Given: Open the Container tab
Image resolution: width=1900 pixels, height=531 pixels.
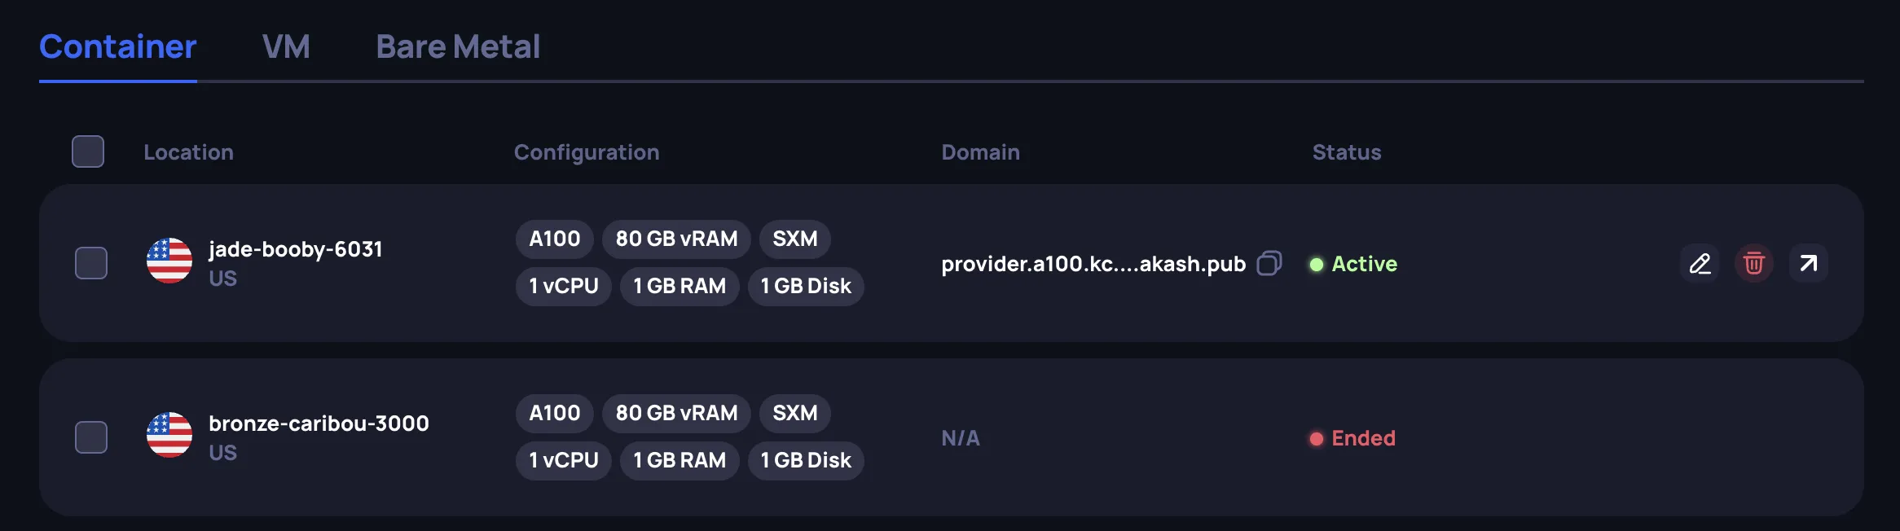Looking at the screenshot, I should pos(118,46).
